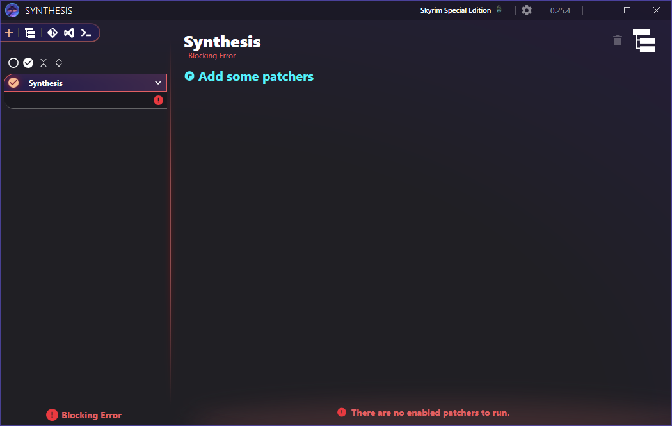Click the Synthesis group title heading

222,42
